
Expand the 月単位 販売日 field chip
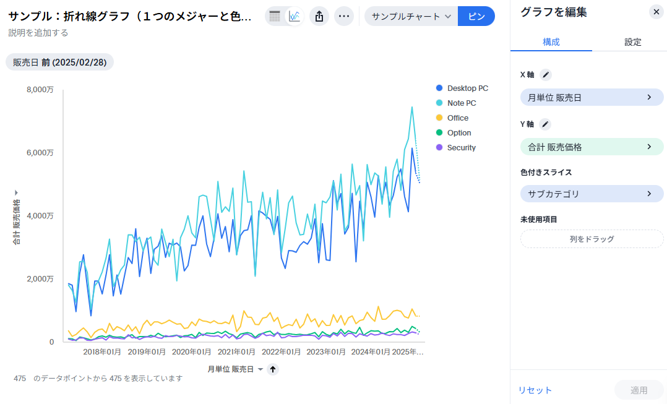coord(592,97)
